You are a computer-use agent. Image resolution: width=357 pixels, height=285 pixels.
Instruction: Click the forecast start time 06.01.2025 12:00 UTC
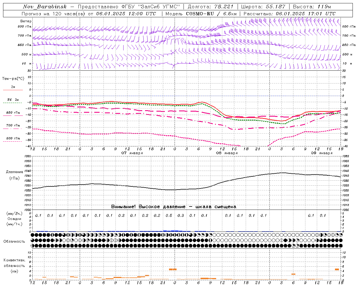coord(126,14)
